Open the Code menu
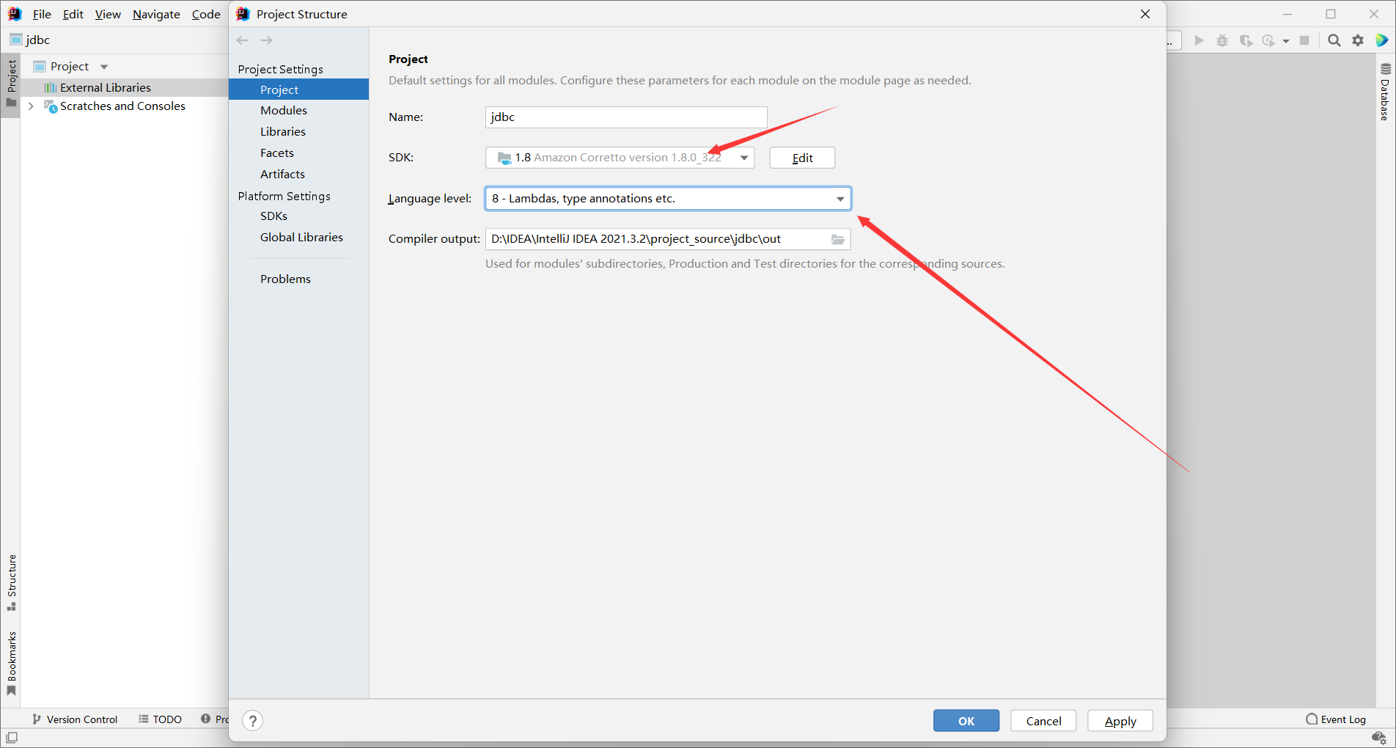Viewport: 1396px width, 748px height. coord(206,14)
